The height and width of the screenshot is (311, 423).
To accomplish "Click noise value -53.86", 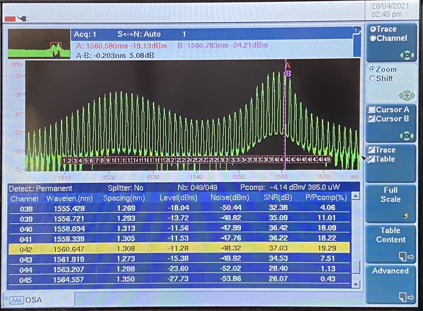I will (231, 278).
